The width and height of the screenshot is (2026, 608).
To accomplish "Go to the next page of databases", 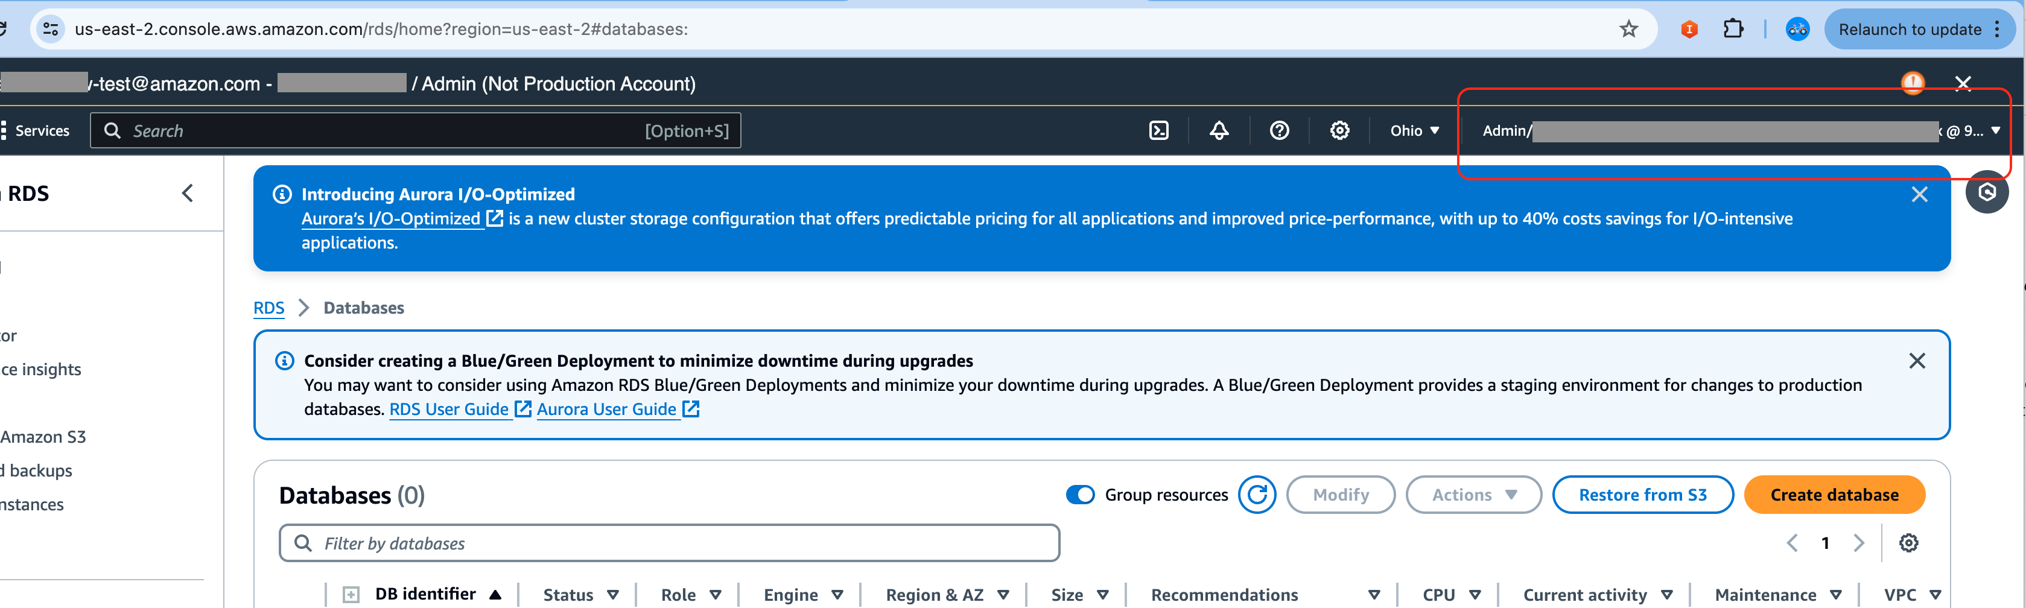I will coord(1858,543).
